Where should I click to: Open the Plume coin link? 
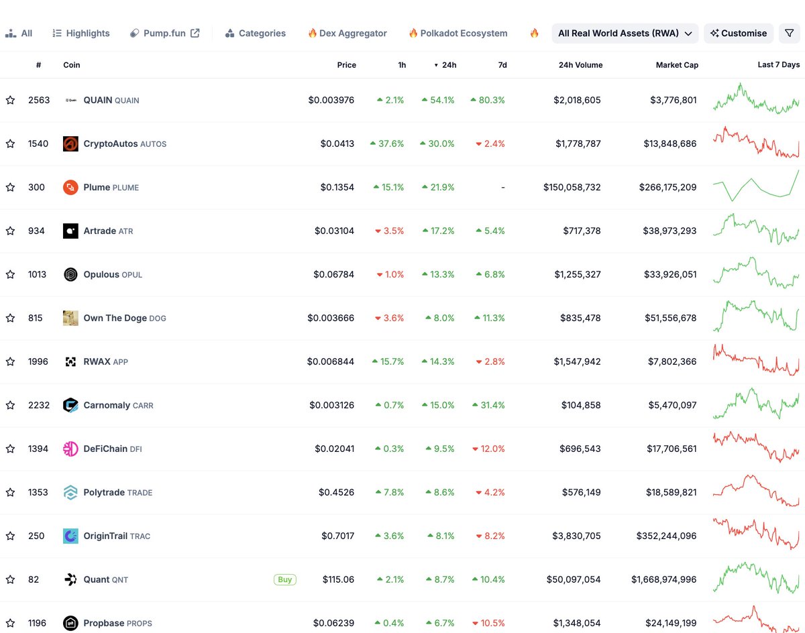(x=111, y=187)
